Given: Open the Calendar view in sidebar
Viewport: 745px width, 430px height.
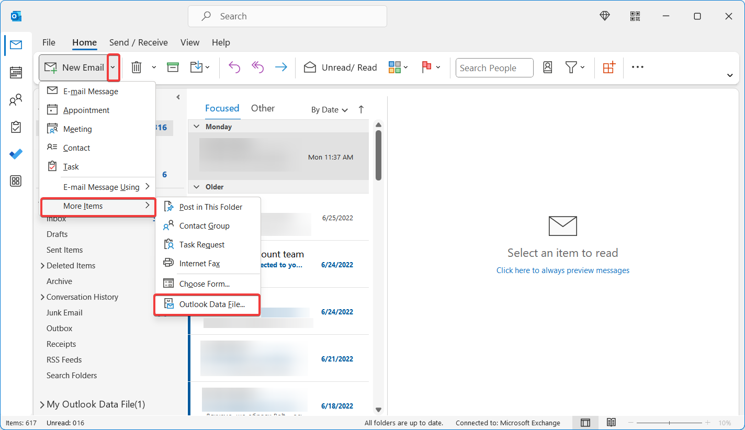Looking at the screenshot, I should click(x=16, y=72).
